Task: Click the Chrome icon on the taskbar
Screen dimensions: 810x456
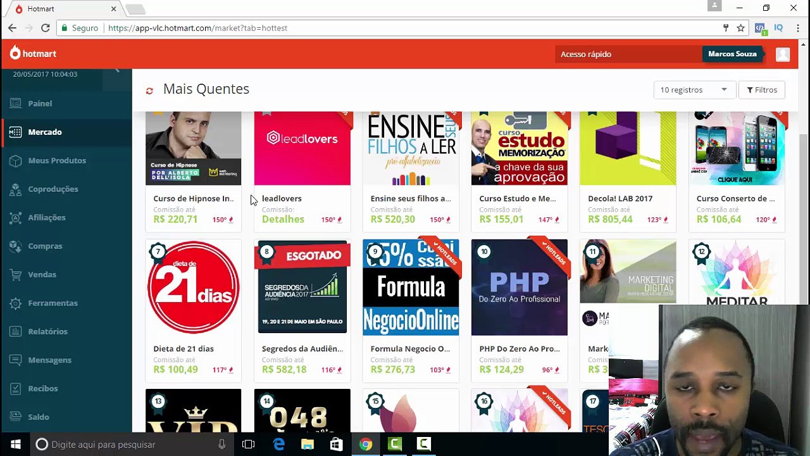Action: click(x=366, y=444)
